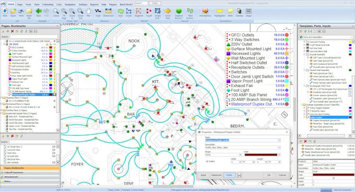Click Cancel in the Properties dialog
The height and width of the screenshot is (192, 355).
click(x=282, y=175)
